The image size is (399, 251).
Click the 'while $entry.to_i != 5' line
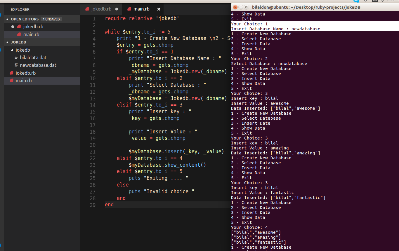coord(138,32)
